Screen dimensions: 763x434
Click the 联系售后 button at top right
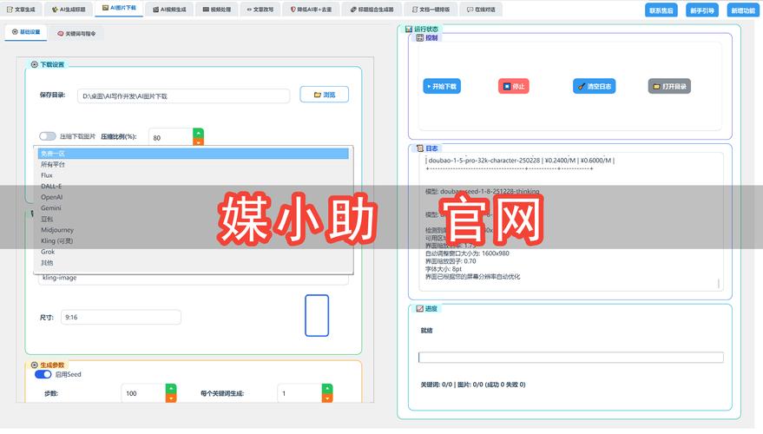point(661,10)
